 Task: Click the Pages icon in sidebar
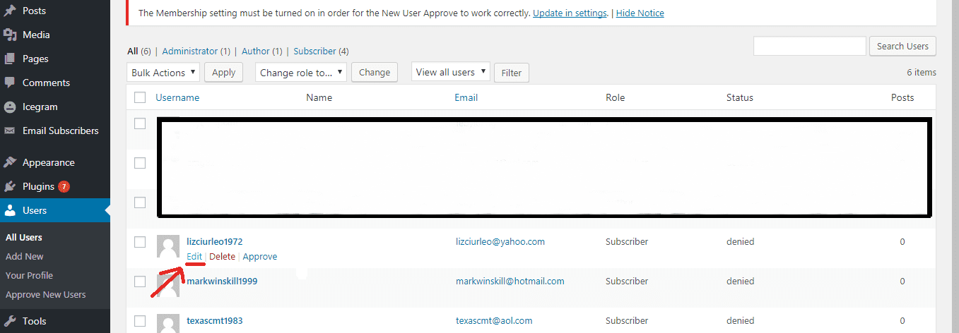[x=10, y=59]
